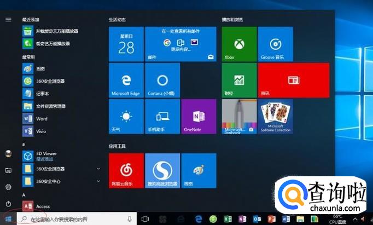This screenshot has height=225, width=373.
Task: Open Visio in the app list
Action: click(x=62, y=131)
